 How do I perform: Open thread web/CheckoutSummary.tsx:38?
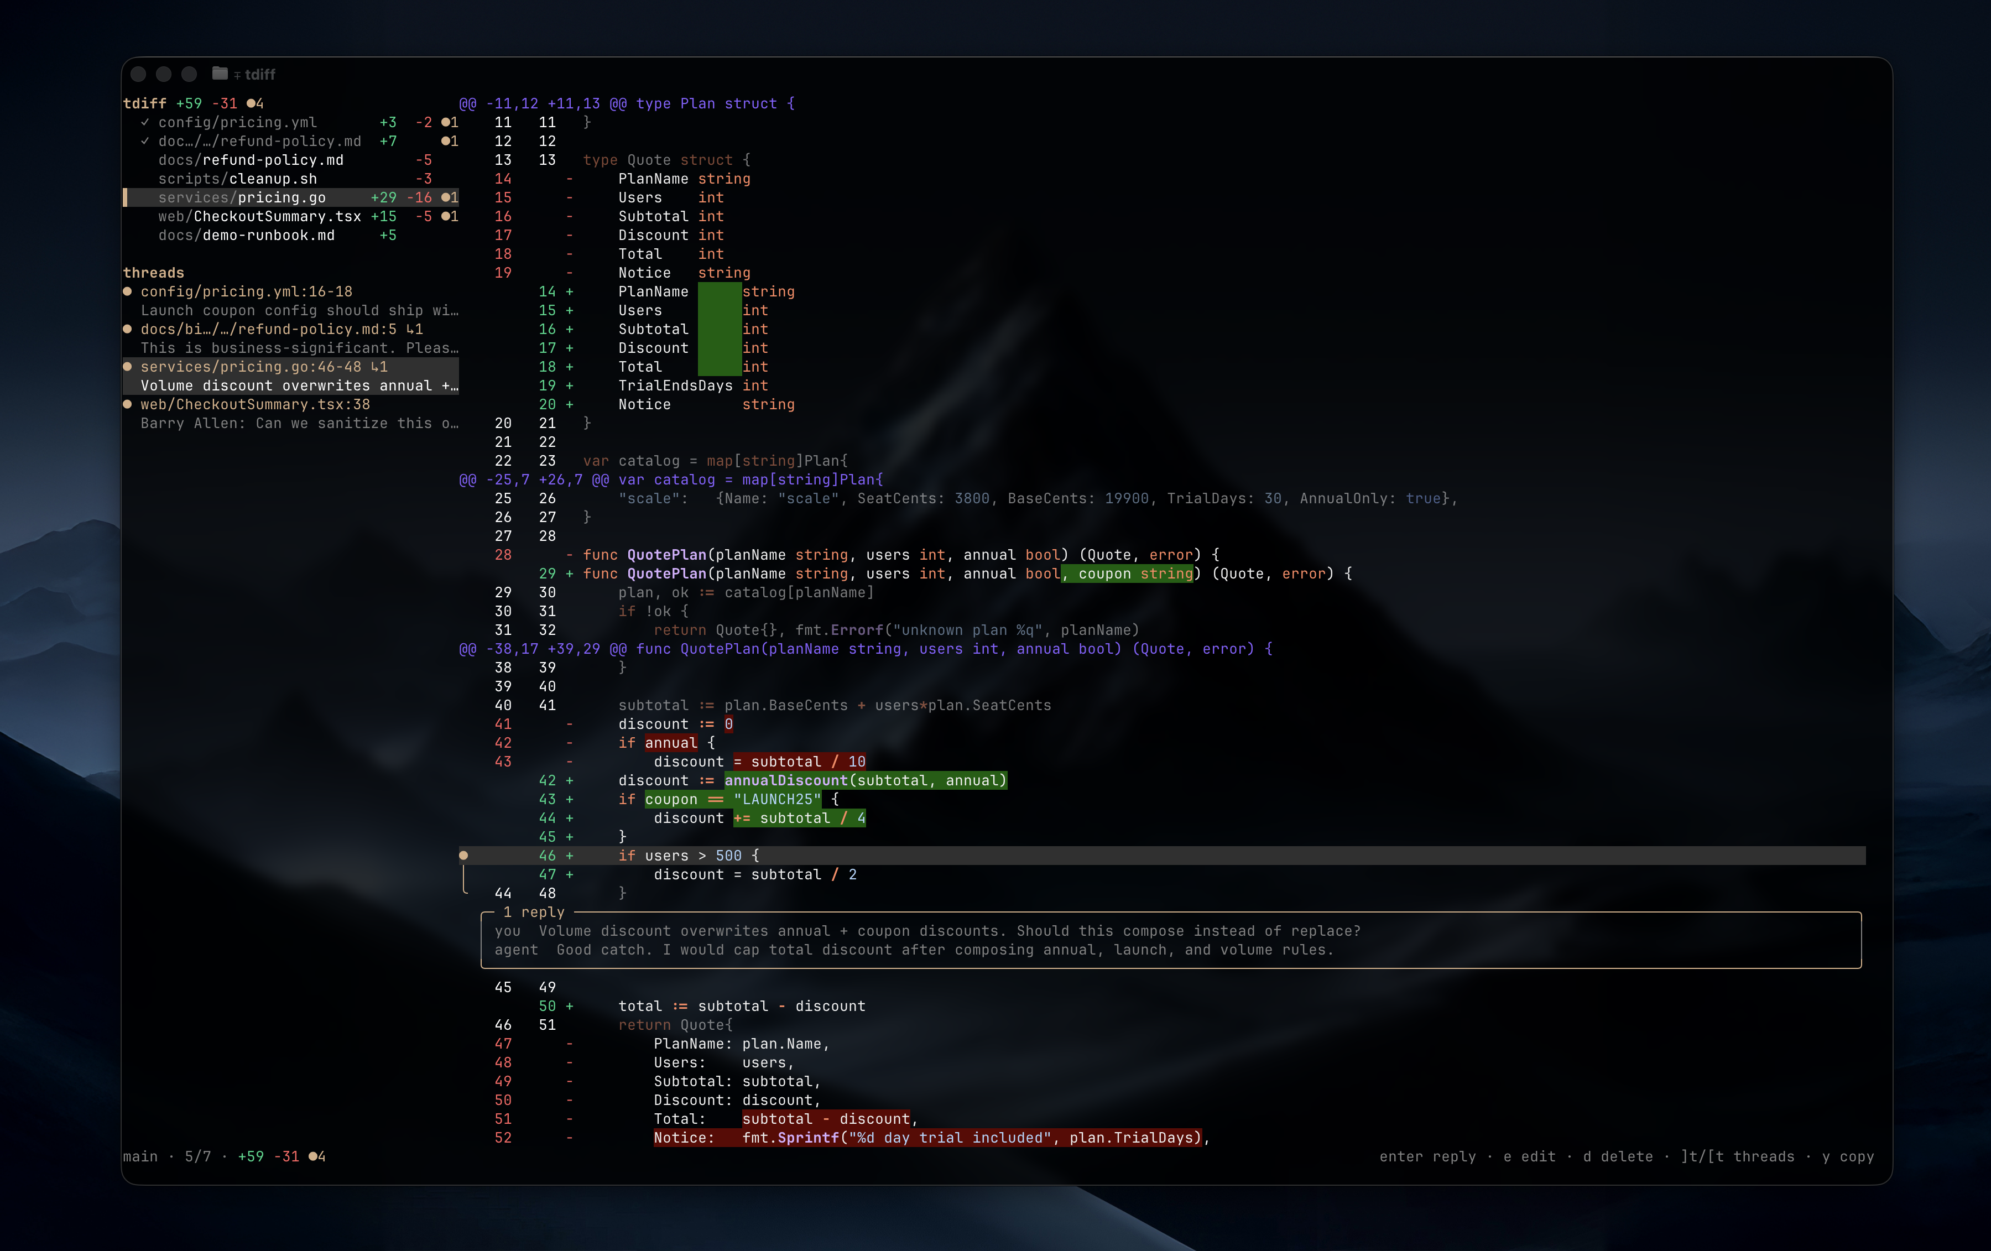click(256, 404)
